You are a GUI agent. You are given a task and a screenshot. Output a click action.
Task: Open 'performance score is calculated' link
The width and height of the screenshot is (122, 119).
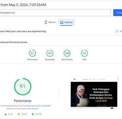38,106
